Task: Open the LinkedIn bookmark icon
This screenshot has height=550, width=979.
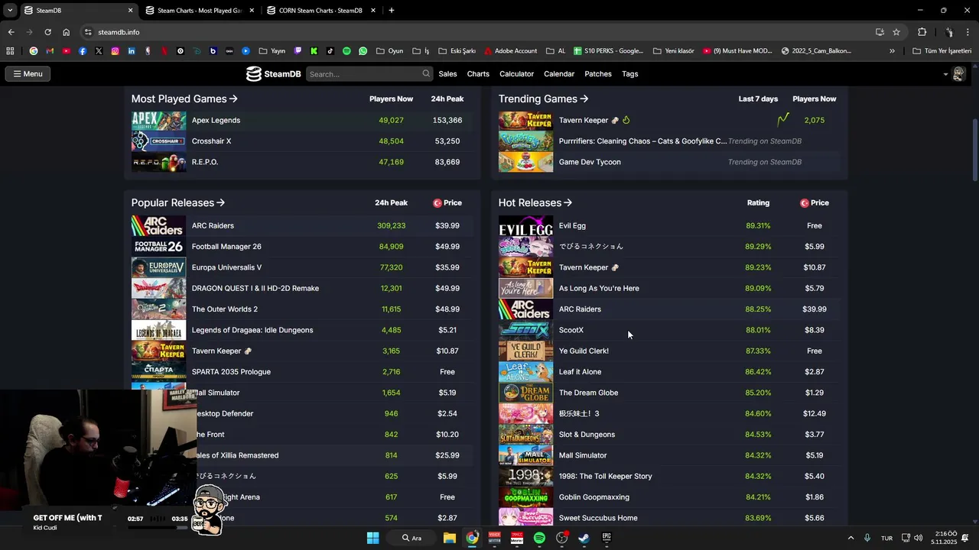Action: 132,51
